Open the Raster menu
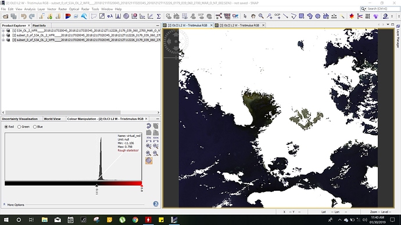The height and width of the screenshot is (225, 401). (63, 9)
